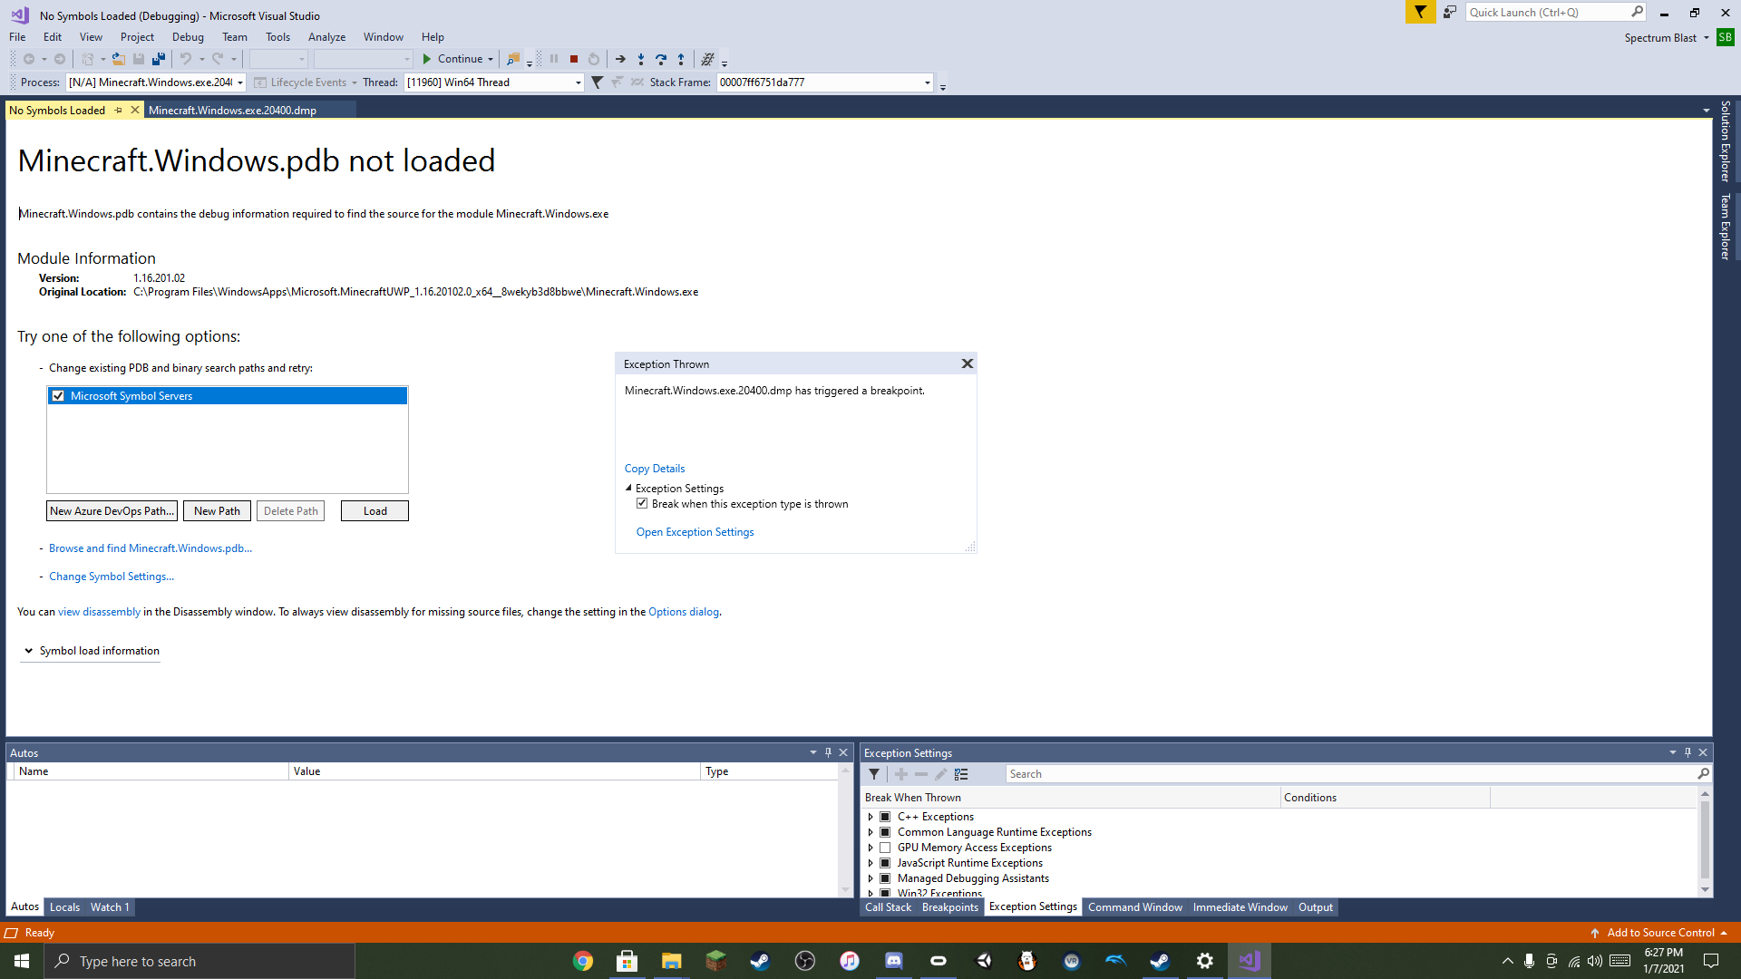The image size is (1741, 979).
Task: Toggle the Show Threads in Source icon
Action: 708,59
